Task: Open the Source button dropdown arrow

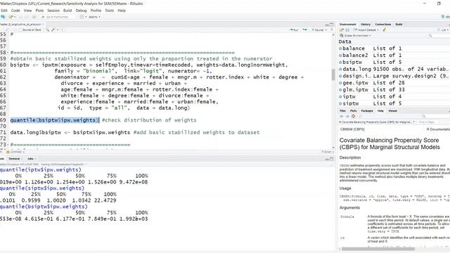Action: click(x=326, y=30)
